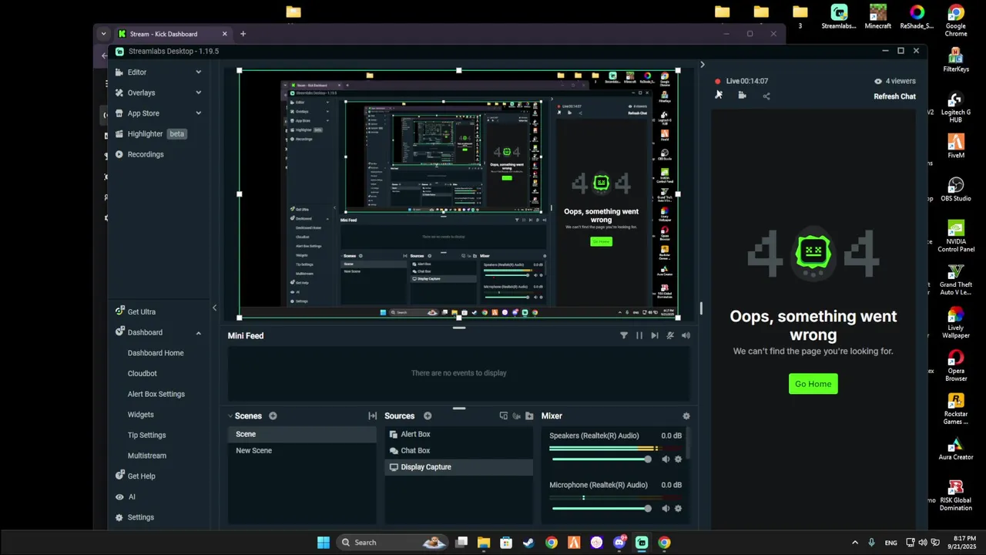The height and width of the screenshot is (555, 986).
Task: Open Alert Box Settings
Action: point(156,394)
